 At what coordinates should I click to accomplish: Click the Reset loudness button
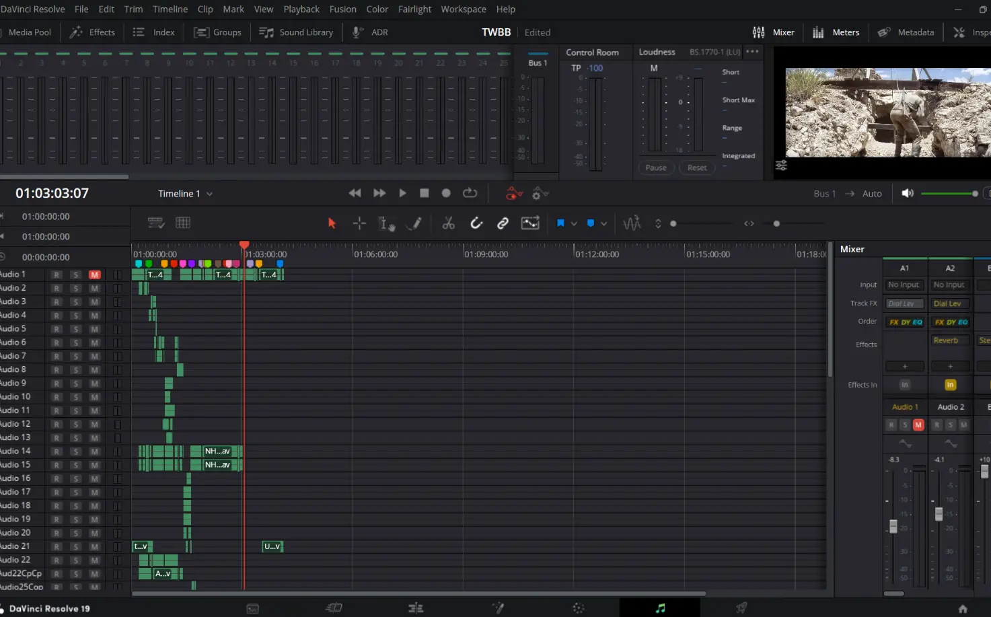pos(697,168)
